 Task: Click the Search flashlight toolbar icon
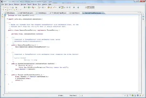click(x=54, y=8)
